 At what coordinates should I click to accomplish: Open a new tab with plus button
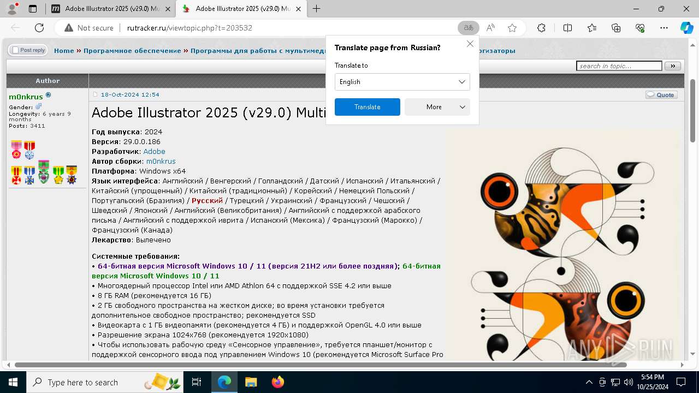316,9
